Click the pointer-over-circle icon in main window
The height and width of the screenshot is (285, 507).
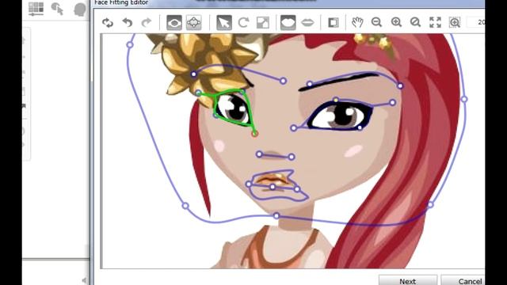[x=58, y=9]
